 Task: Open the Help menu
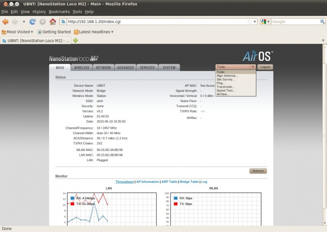(89, 12)
